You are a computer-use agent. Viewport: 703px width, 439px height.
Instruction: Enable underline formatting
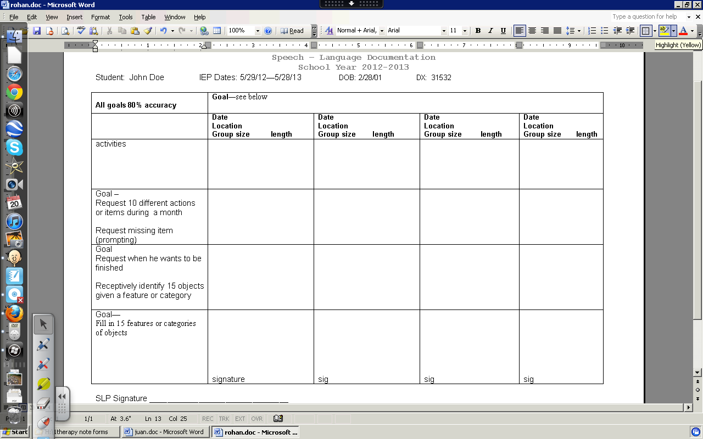[504, 31]
